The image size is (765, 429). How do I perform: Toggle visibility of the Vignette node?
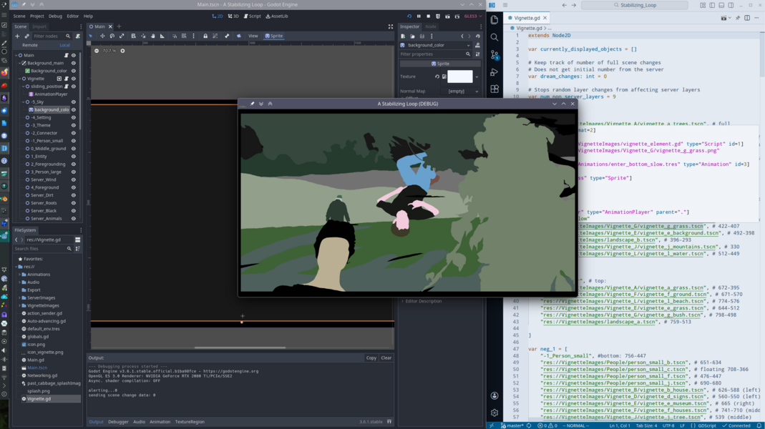click(x=74, y=79)
